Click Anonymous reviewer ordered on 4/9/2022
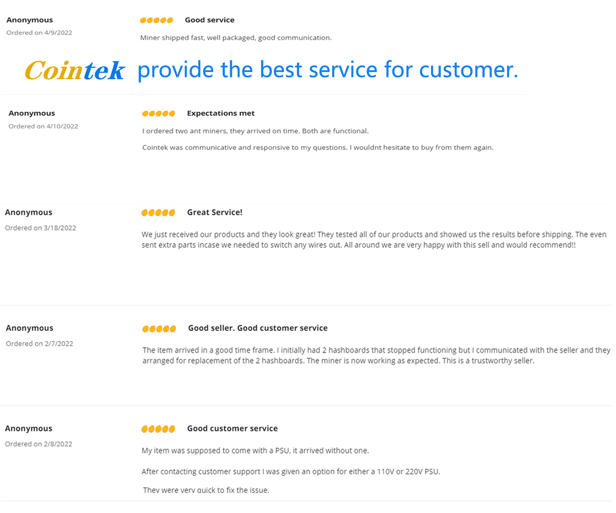This screenshot has width=616, height=513. pos(29,20)
